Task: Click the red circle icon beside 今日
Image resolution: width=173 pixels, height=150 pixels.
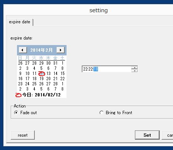Action: (18, 95)
